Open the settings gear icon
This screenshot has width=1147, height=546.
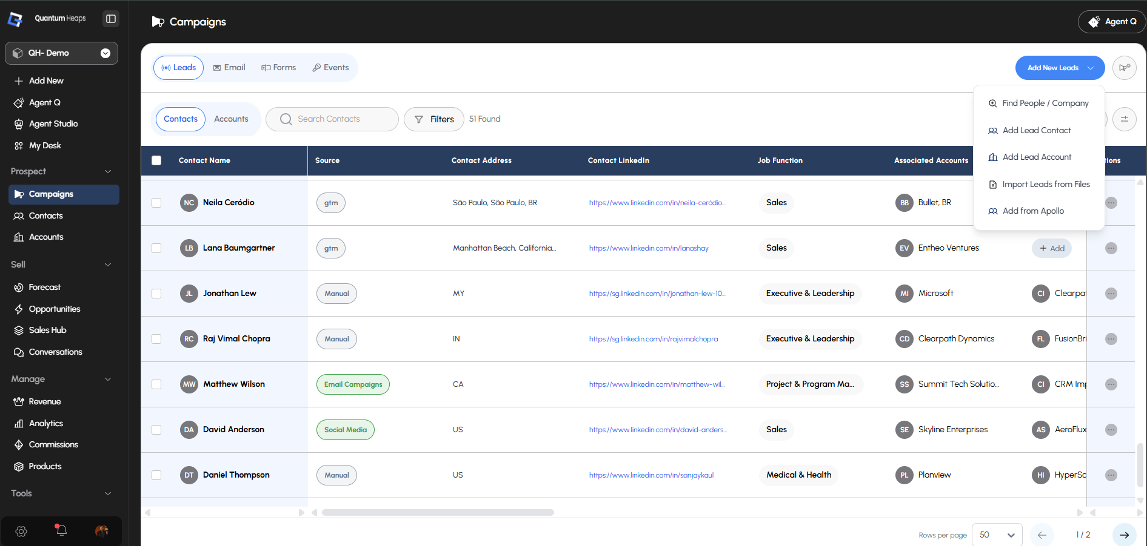click(21, 531)
